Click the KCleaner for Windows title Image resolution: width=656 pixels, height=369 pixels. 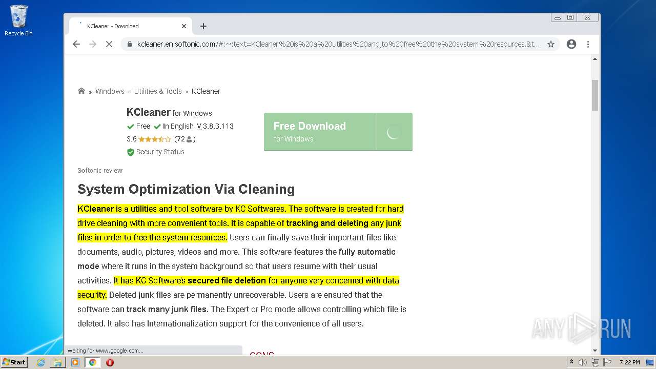(169, 112)
